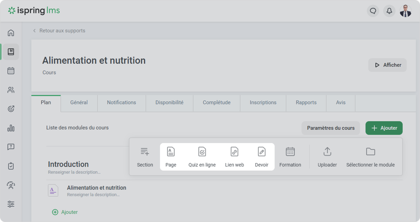The height and width of the screenshot is (222, 420).
Task: Open the user profile avatar menu
Action: point(405,11)
